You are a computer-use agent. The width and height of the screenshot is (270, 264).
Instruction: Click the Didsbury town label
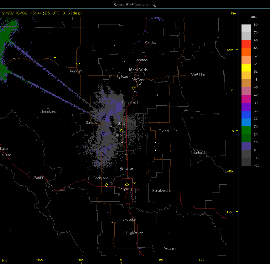120,135
